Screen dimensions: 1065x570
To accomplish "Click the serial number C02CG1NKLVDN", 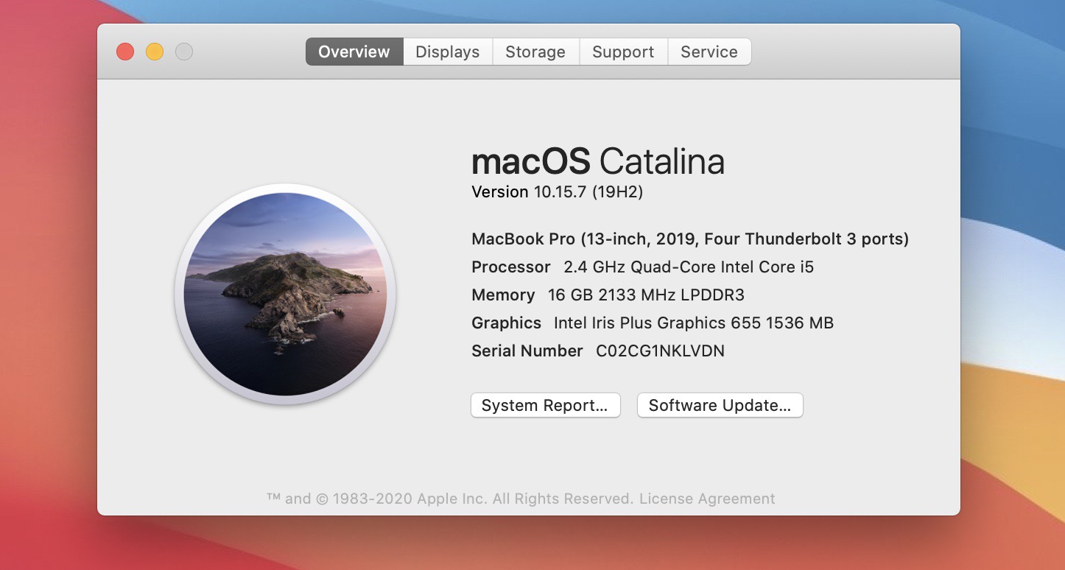I will click(x=660, y=351).
